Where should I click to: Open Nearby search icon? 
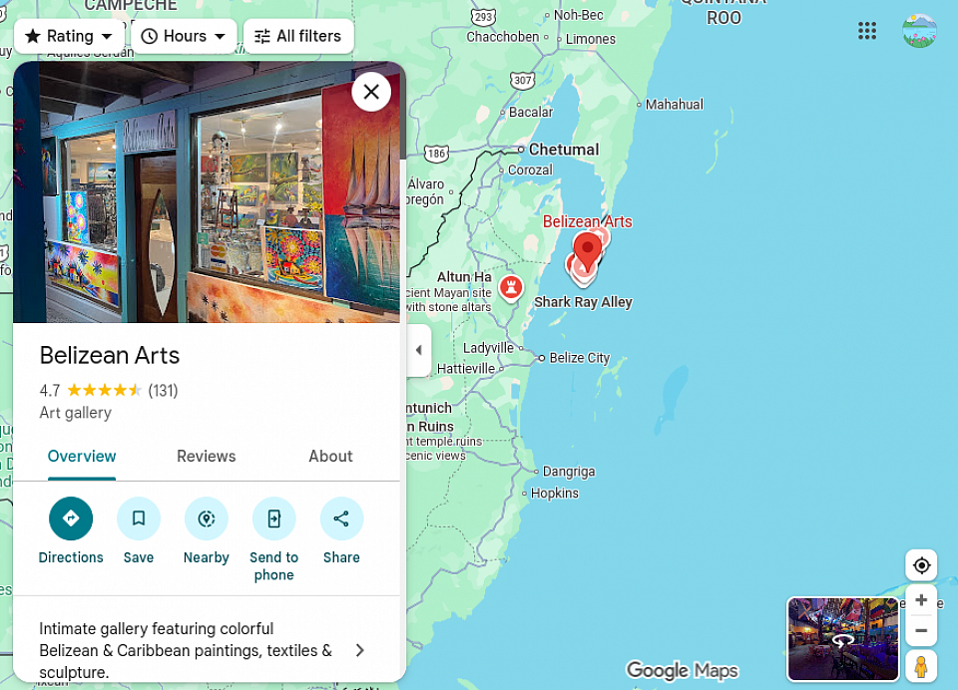click(x=207, y=518)
